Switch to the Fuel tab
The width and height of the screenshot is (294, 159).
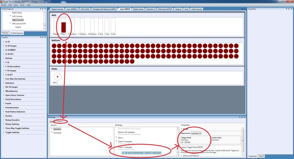click(186, 9)
